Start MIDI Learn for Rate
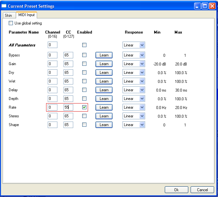 [x=104, y=107]
